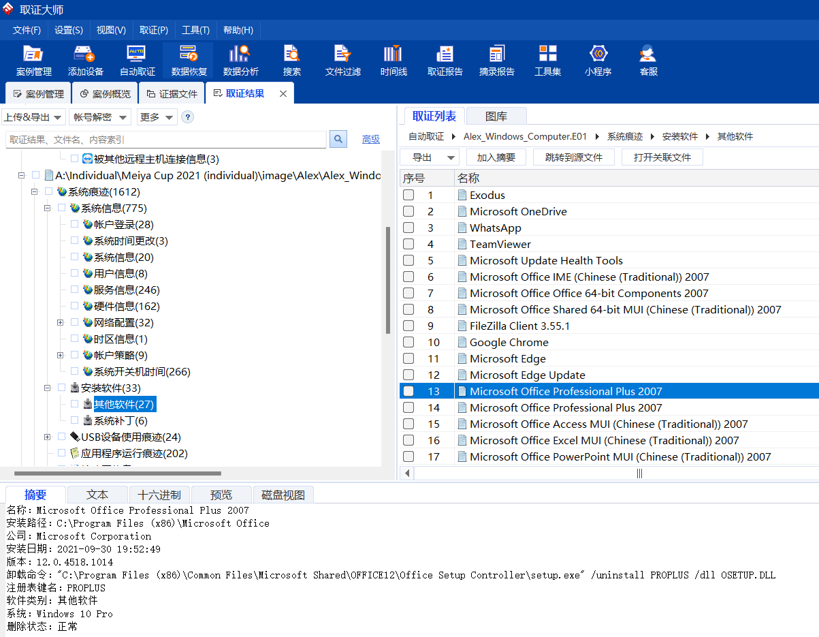Screen dimensions: 819x637
Task: Click the icon of USB设备使用痕迹 node
Action: point(75,437)
